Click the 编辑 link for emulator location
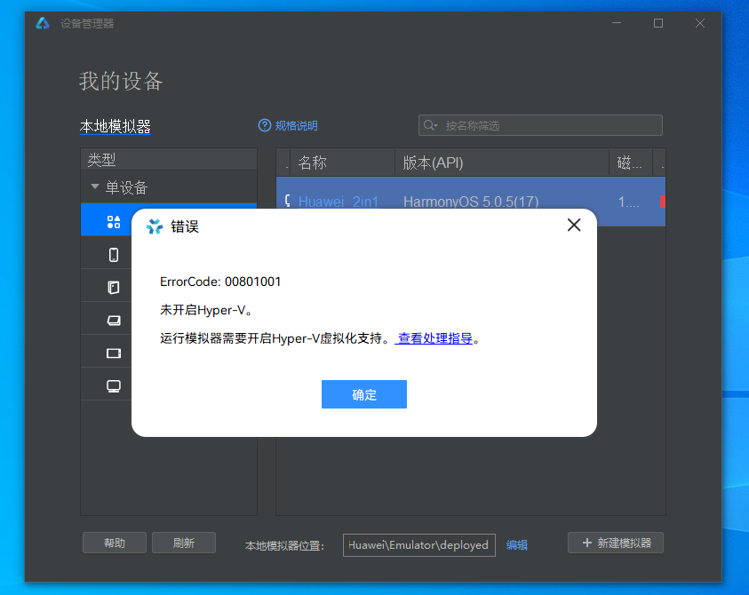This screenshot has height=595, width=749. [516, 544]
